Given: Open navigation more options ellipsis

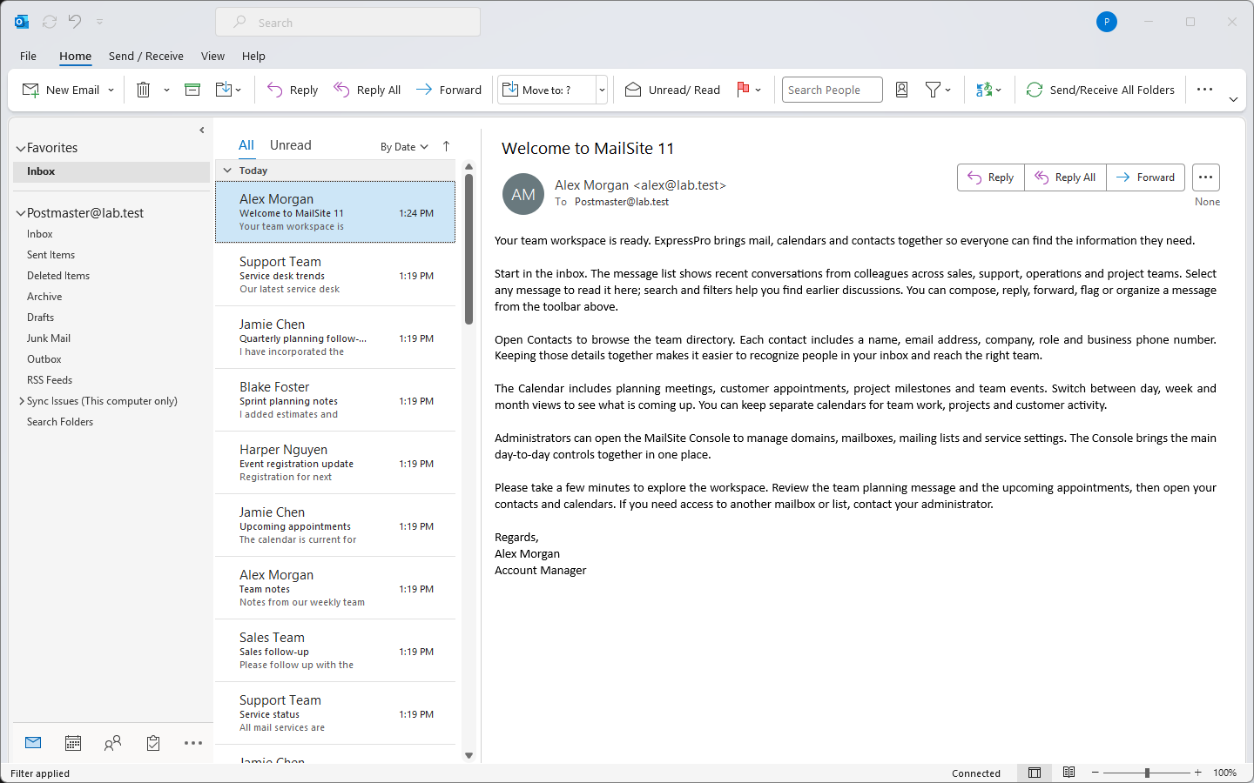Looking at the screenshot, I should click(193, 743).
